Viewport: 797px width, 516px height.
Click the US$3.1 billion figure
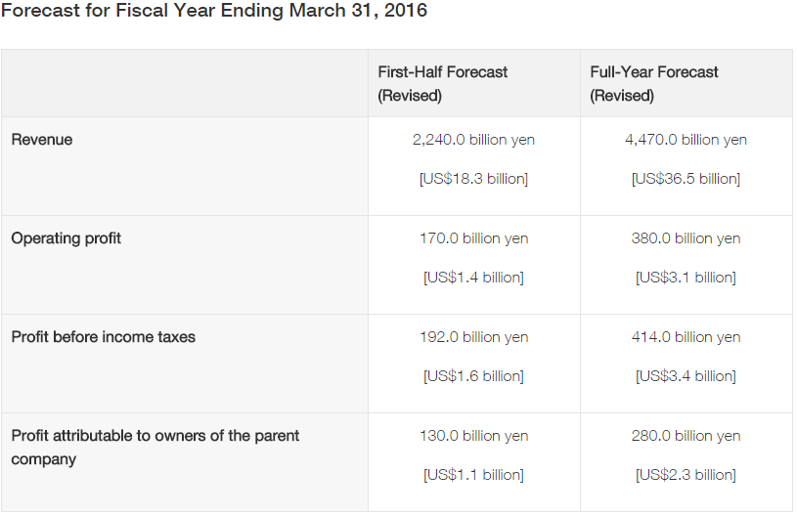[686, 278]
